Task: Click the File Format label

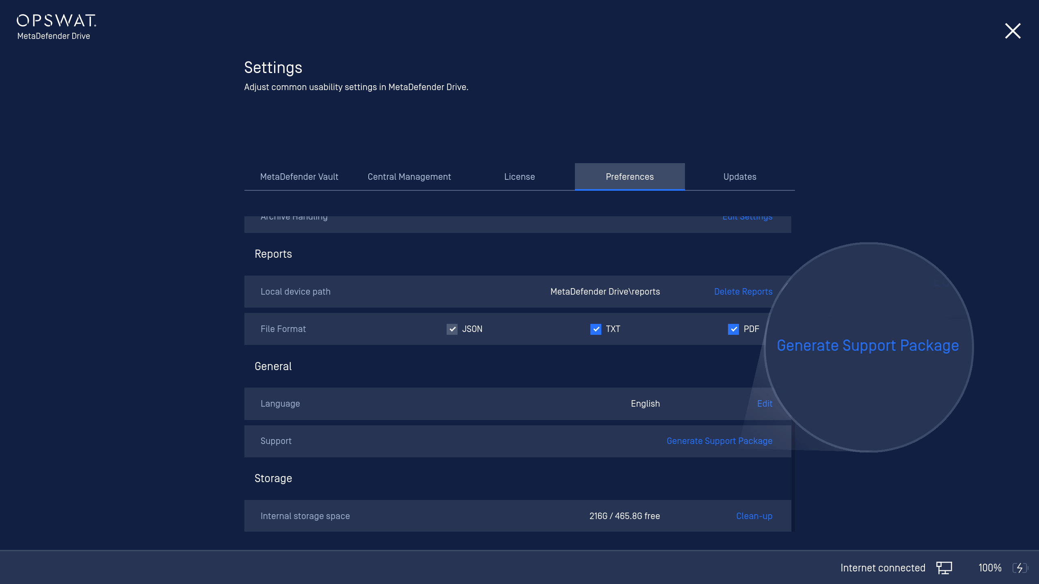Action: point(283,329)
